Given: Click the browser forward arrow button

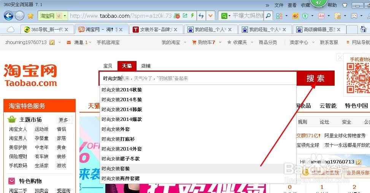Looking at the screenshot, I should pyautogui.click(x=20, y=16).
